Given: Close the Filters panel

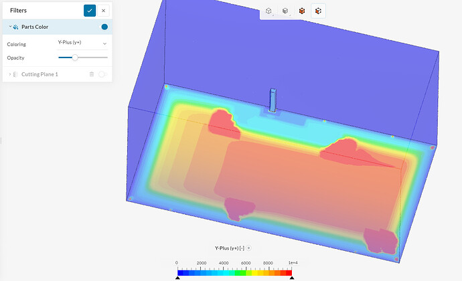Looking at the screenshot, I should 103,11.
